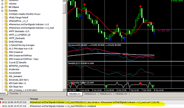Viewport: 184px width, 108px height.
Task: Open the Favorites navigator tab
Action: (x=14, y=93)
